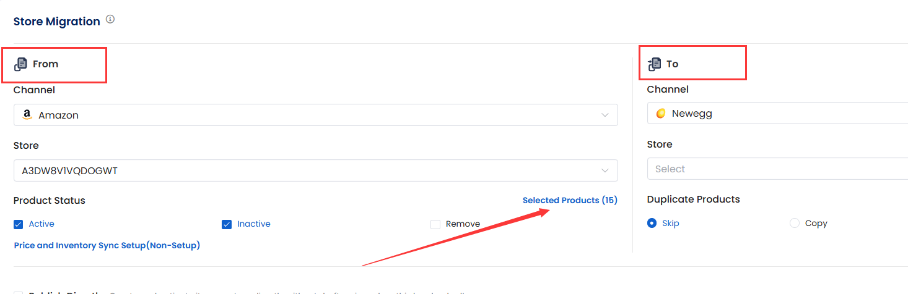Choose the Copy duplicate products radio button
The image size is (908, 294).
pyautogui.click(x=795, y=223)
